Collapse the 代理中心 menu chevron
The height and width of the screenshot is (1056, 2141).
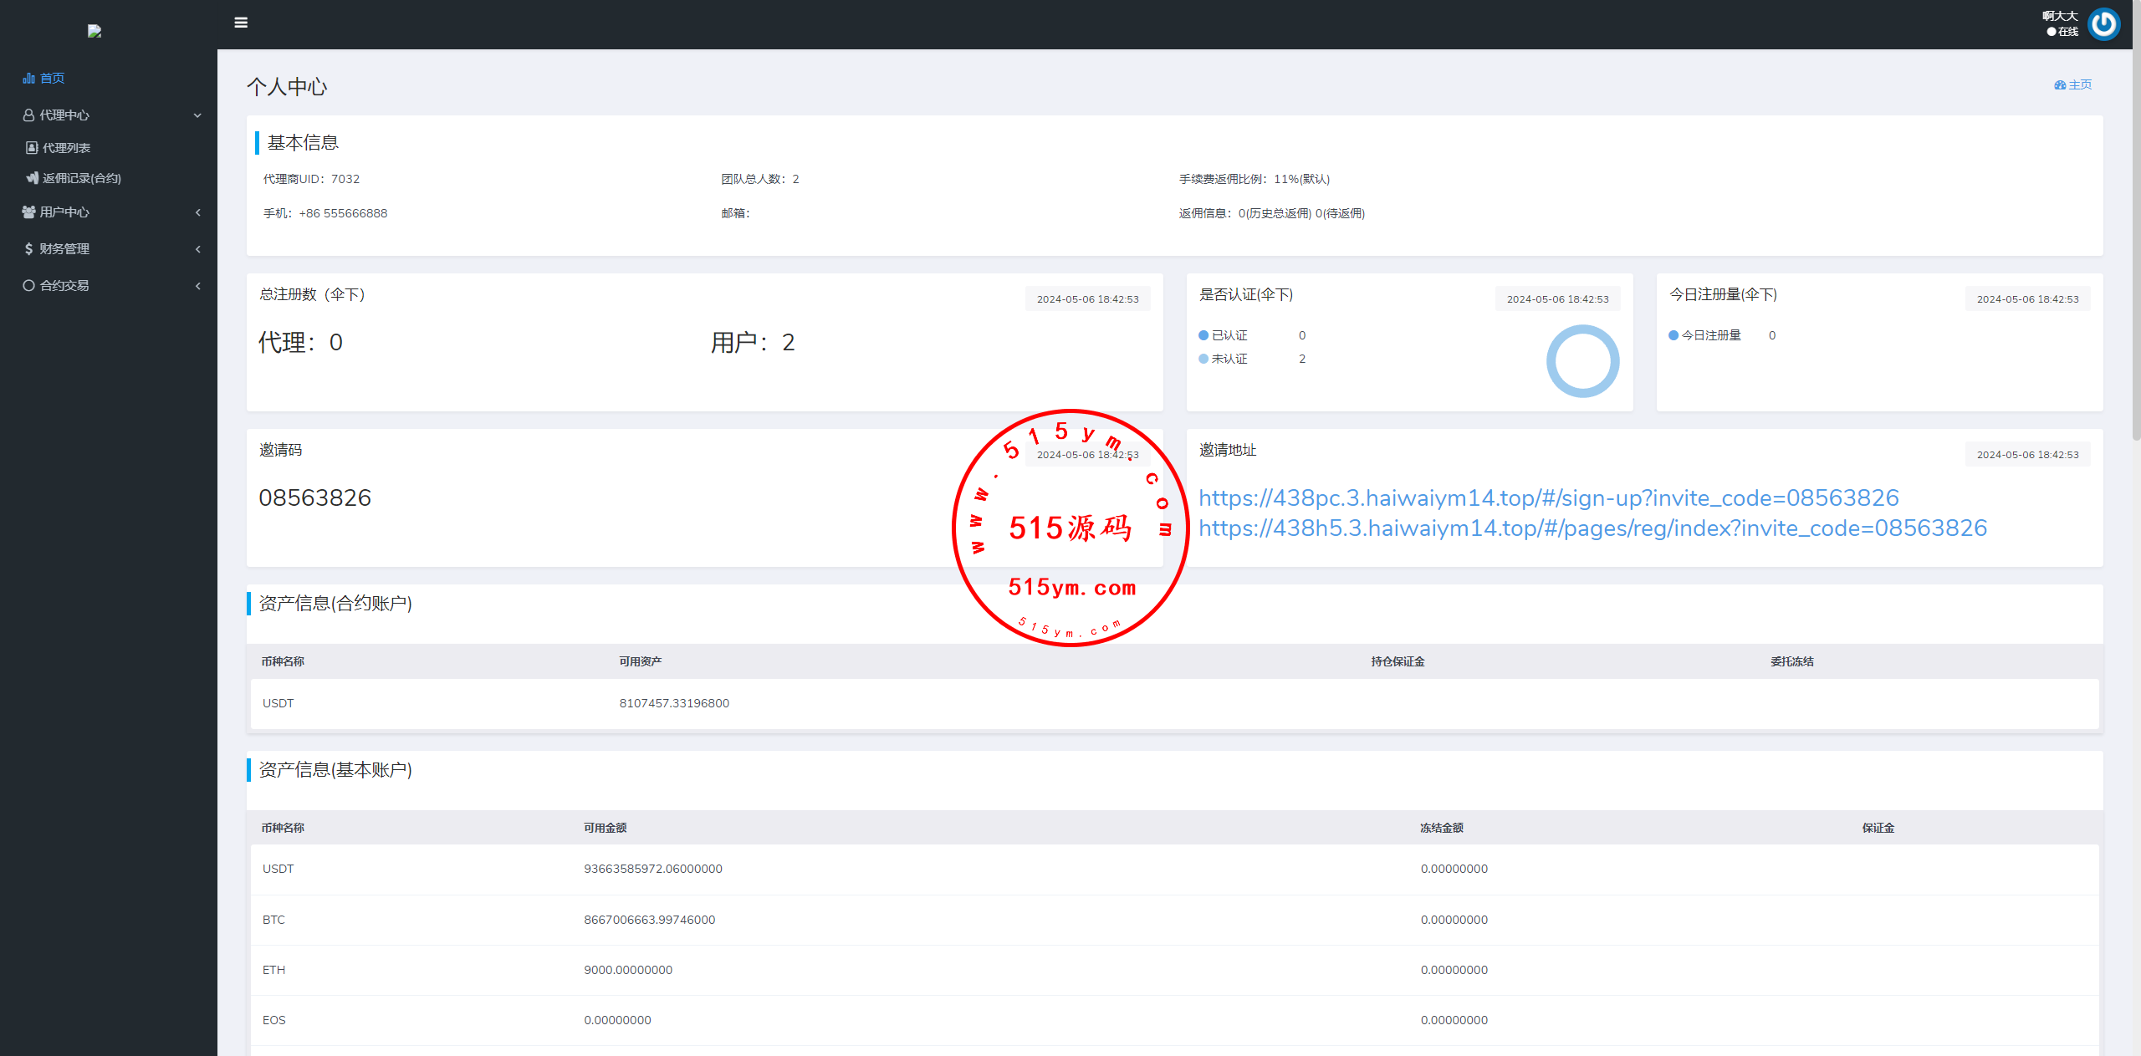pos(197,115)
